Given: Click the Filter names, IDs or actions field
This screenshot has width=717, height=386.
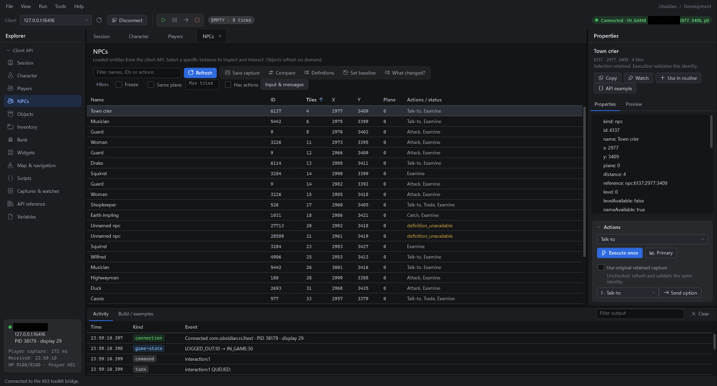Looking at the screenshot, I should [137, 73].
